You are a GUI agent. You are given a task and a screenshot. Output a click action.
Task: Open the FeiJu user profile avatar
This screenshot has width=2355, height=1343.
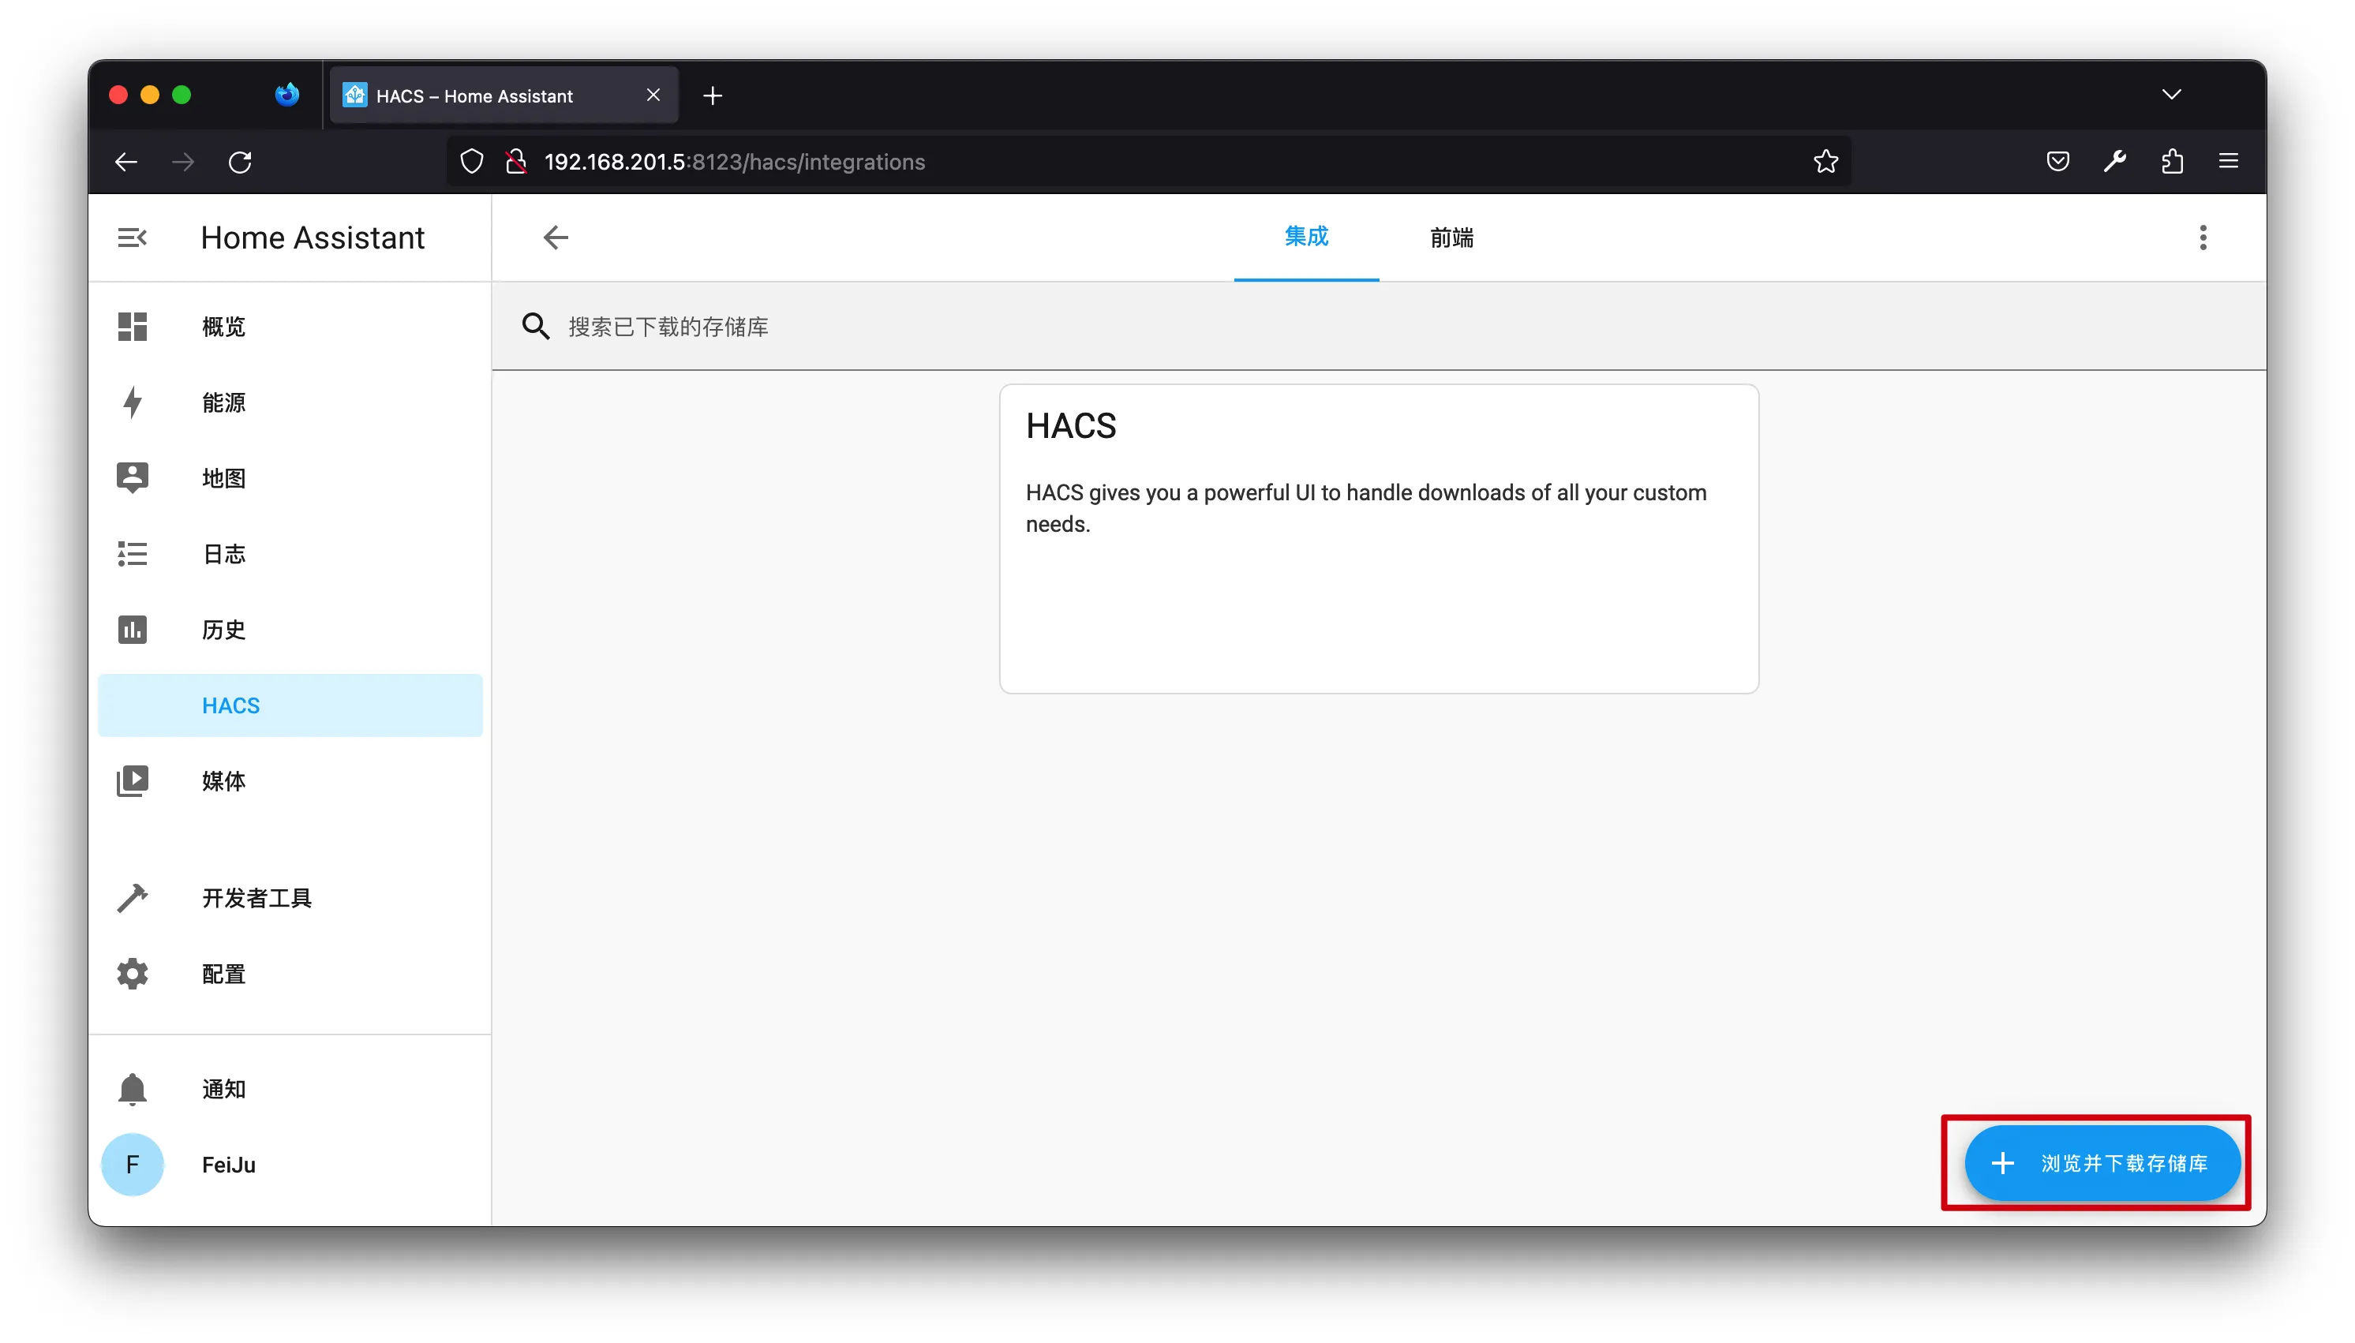click(132, 1164)
